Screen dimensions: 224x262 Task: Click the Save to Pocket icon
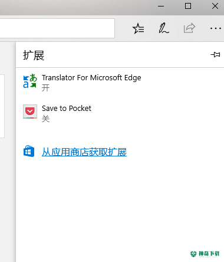click(30, 112)
